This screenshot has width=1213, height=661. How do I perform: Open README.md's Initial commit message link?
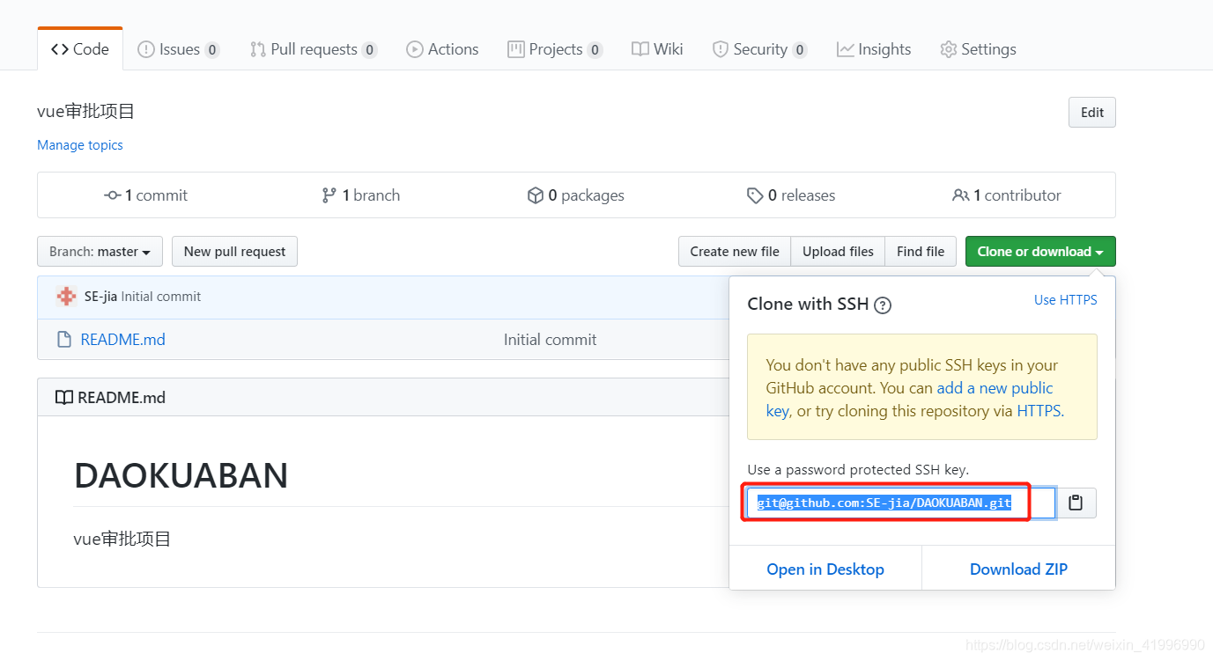(550, 340)
